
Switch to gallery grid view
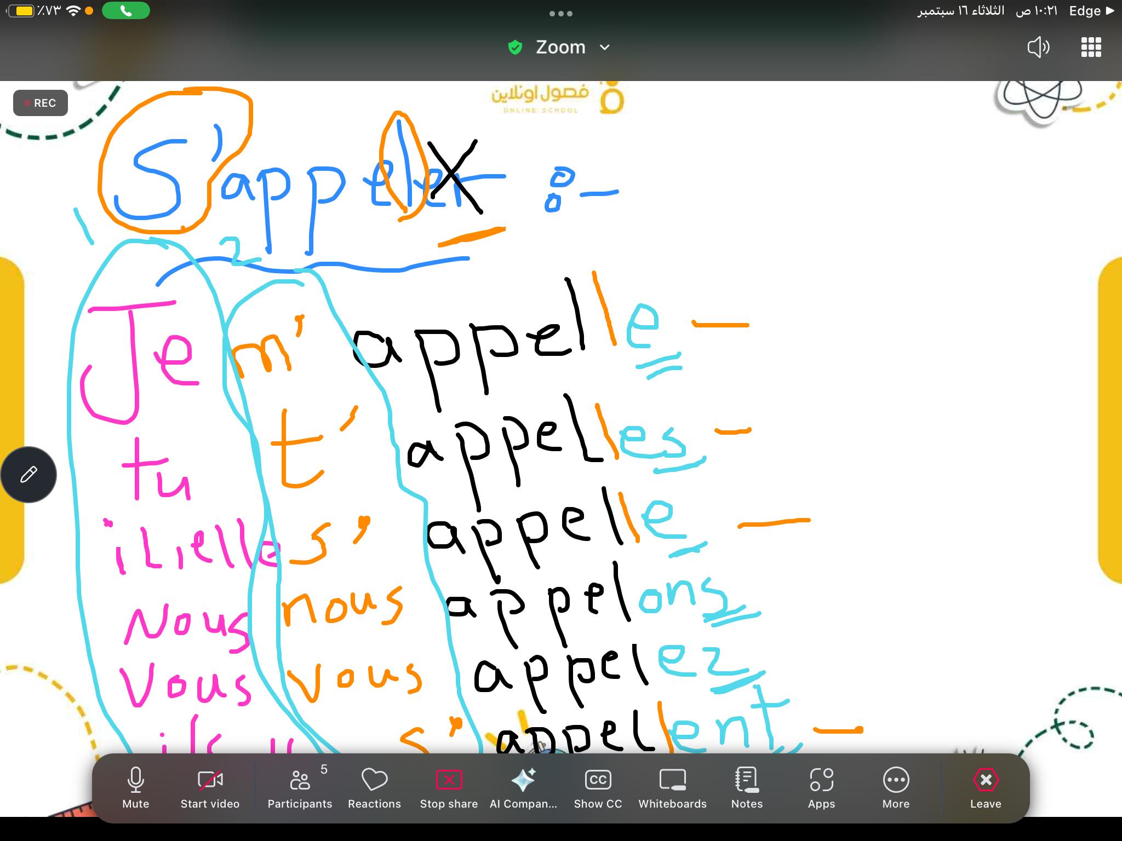tap(1091, 48)
